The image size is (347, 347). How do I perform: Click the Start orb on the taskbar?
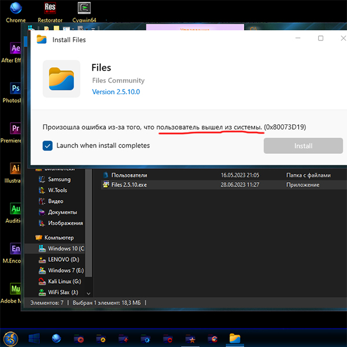pos(10,338)
